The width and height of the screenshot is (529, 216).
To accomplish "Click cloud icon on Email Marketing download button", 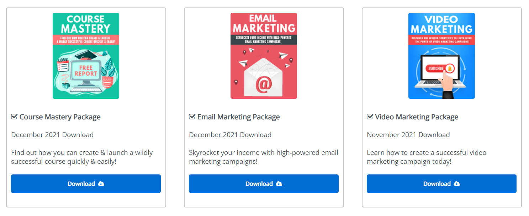I will pos(279,184).
